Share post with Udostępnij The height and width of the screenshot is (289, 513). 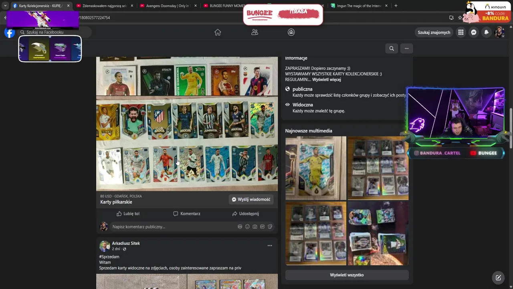tap(246, 214)
